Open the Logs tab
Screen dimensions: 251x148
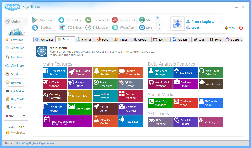pos(200,40)
